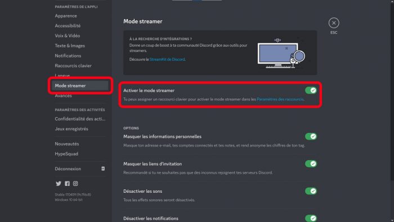Screen dimensions: 394x222
Task: Click the PARAMÈTRES DE L'APPLI header
Action: [76, 7]
